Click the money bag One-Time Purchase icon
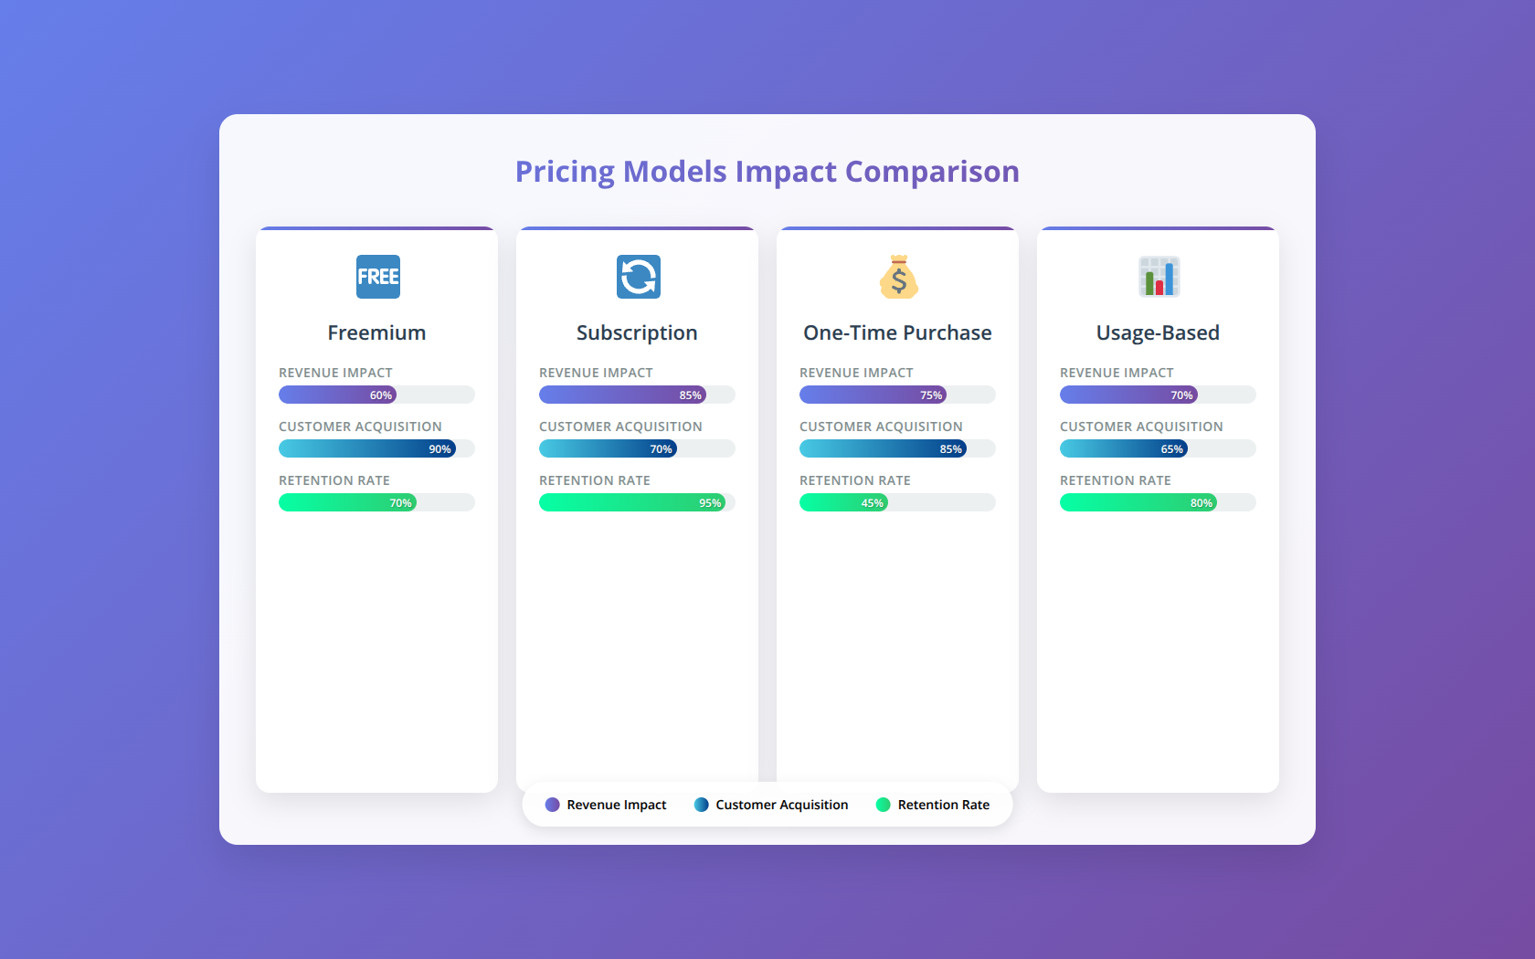 (x=898, y=277)
